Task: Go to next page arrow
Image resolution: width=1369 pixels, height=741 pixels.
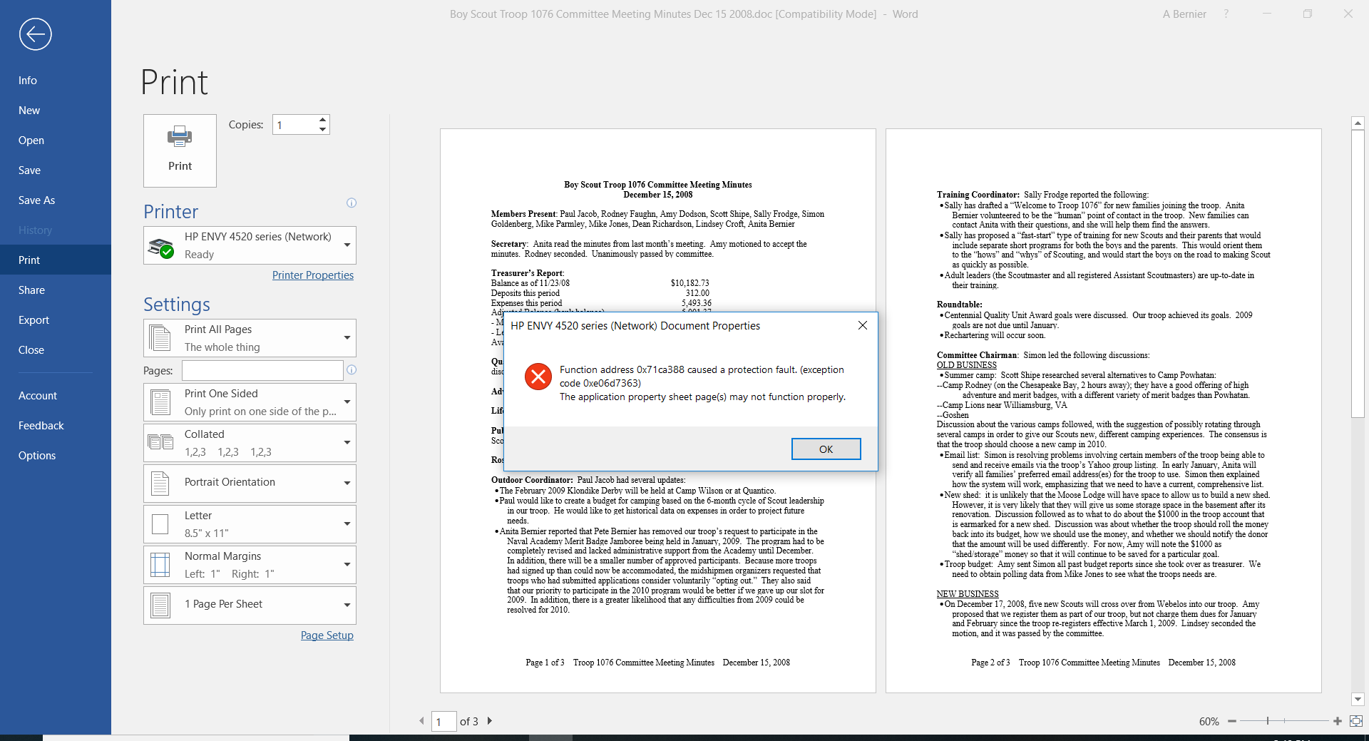Action: pyautogui.click(x=490, y=721)
